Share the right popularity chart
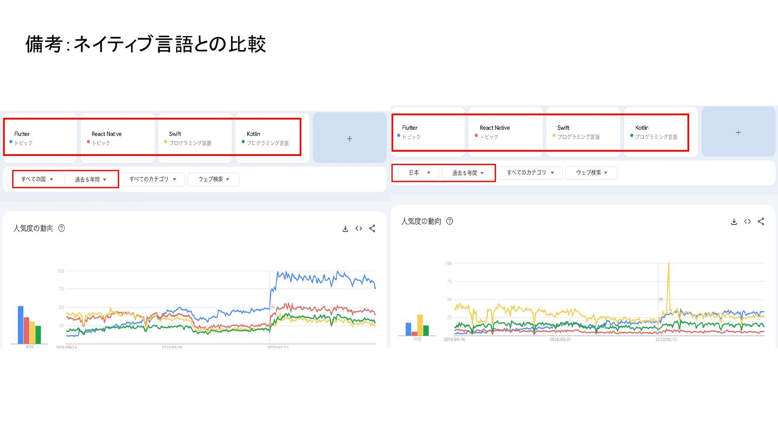778x437 pixels. click(761, 222)
